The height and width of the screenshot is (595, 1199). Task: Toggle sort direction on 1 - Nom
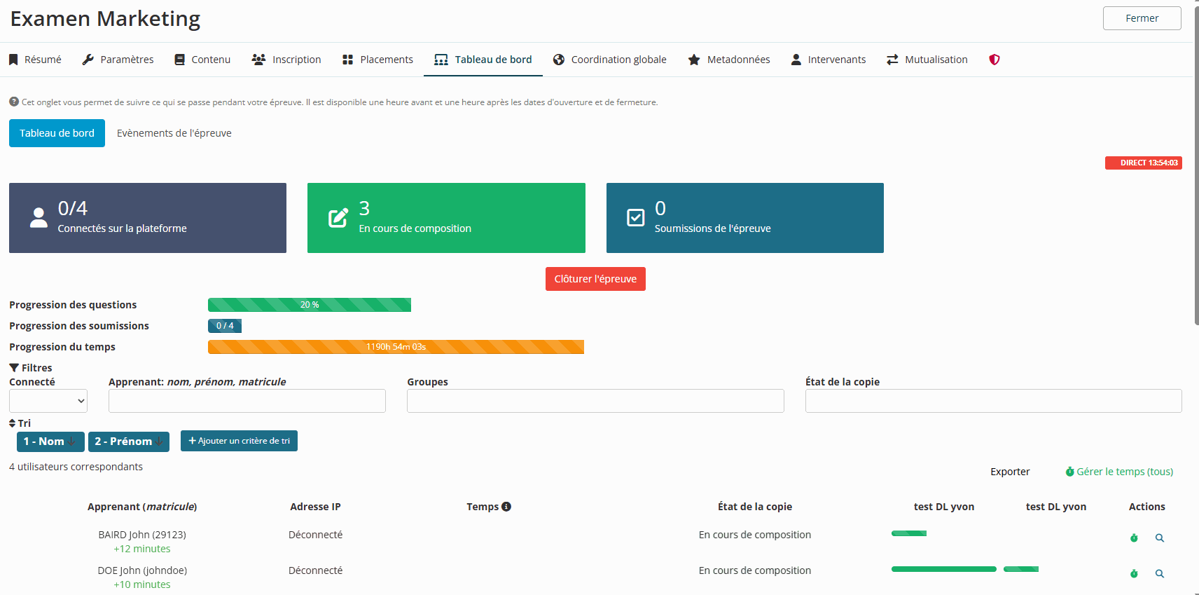coord(71,442)
